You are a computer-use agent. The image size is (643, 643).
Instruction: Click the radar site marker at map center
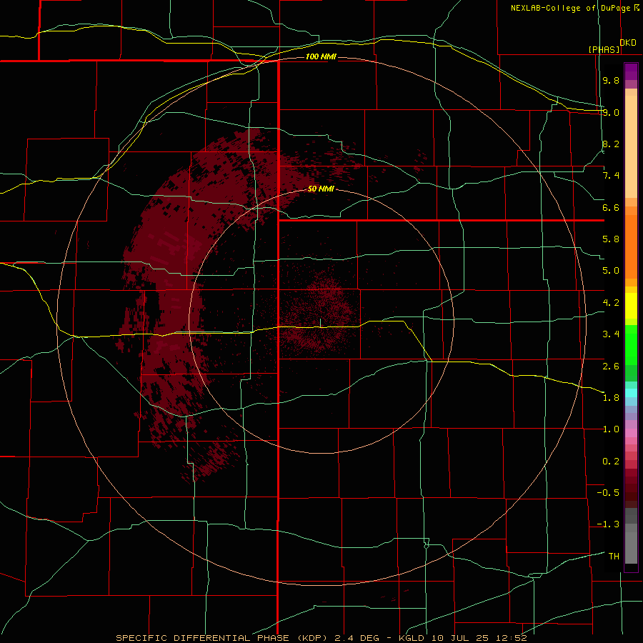(x=320, y=323)
